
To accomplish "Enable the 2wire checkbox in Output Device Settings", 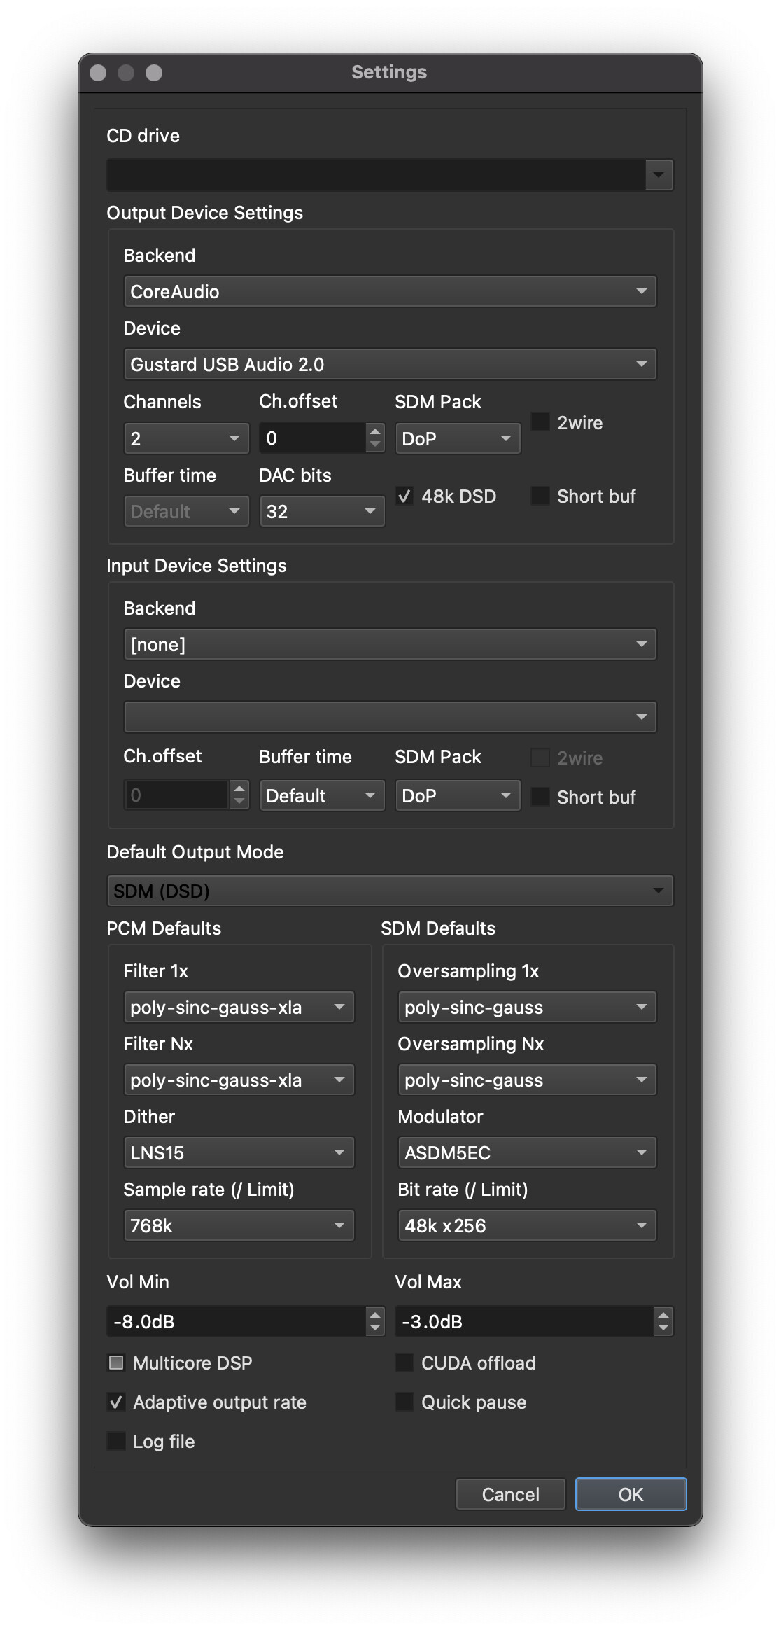I will coord(540,422).
